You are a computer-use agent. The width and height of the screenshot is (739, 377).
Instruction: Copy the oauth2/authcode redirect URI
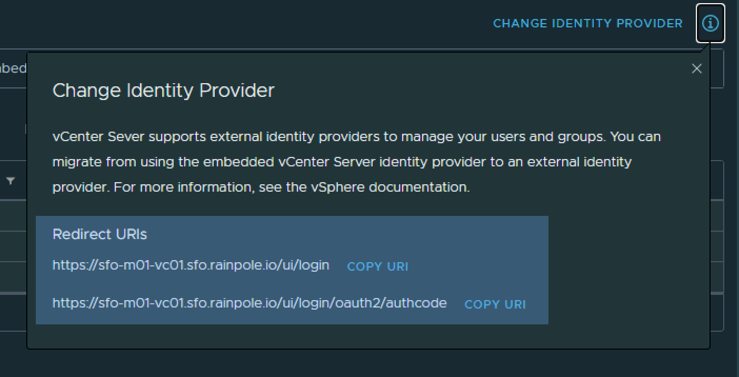click(x=495, y=304)
